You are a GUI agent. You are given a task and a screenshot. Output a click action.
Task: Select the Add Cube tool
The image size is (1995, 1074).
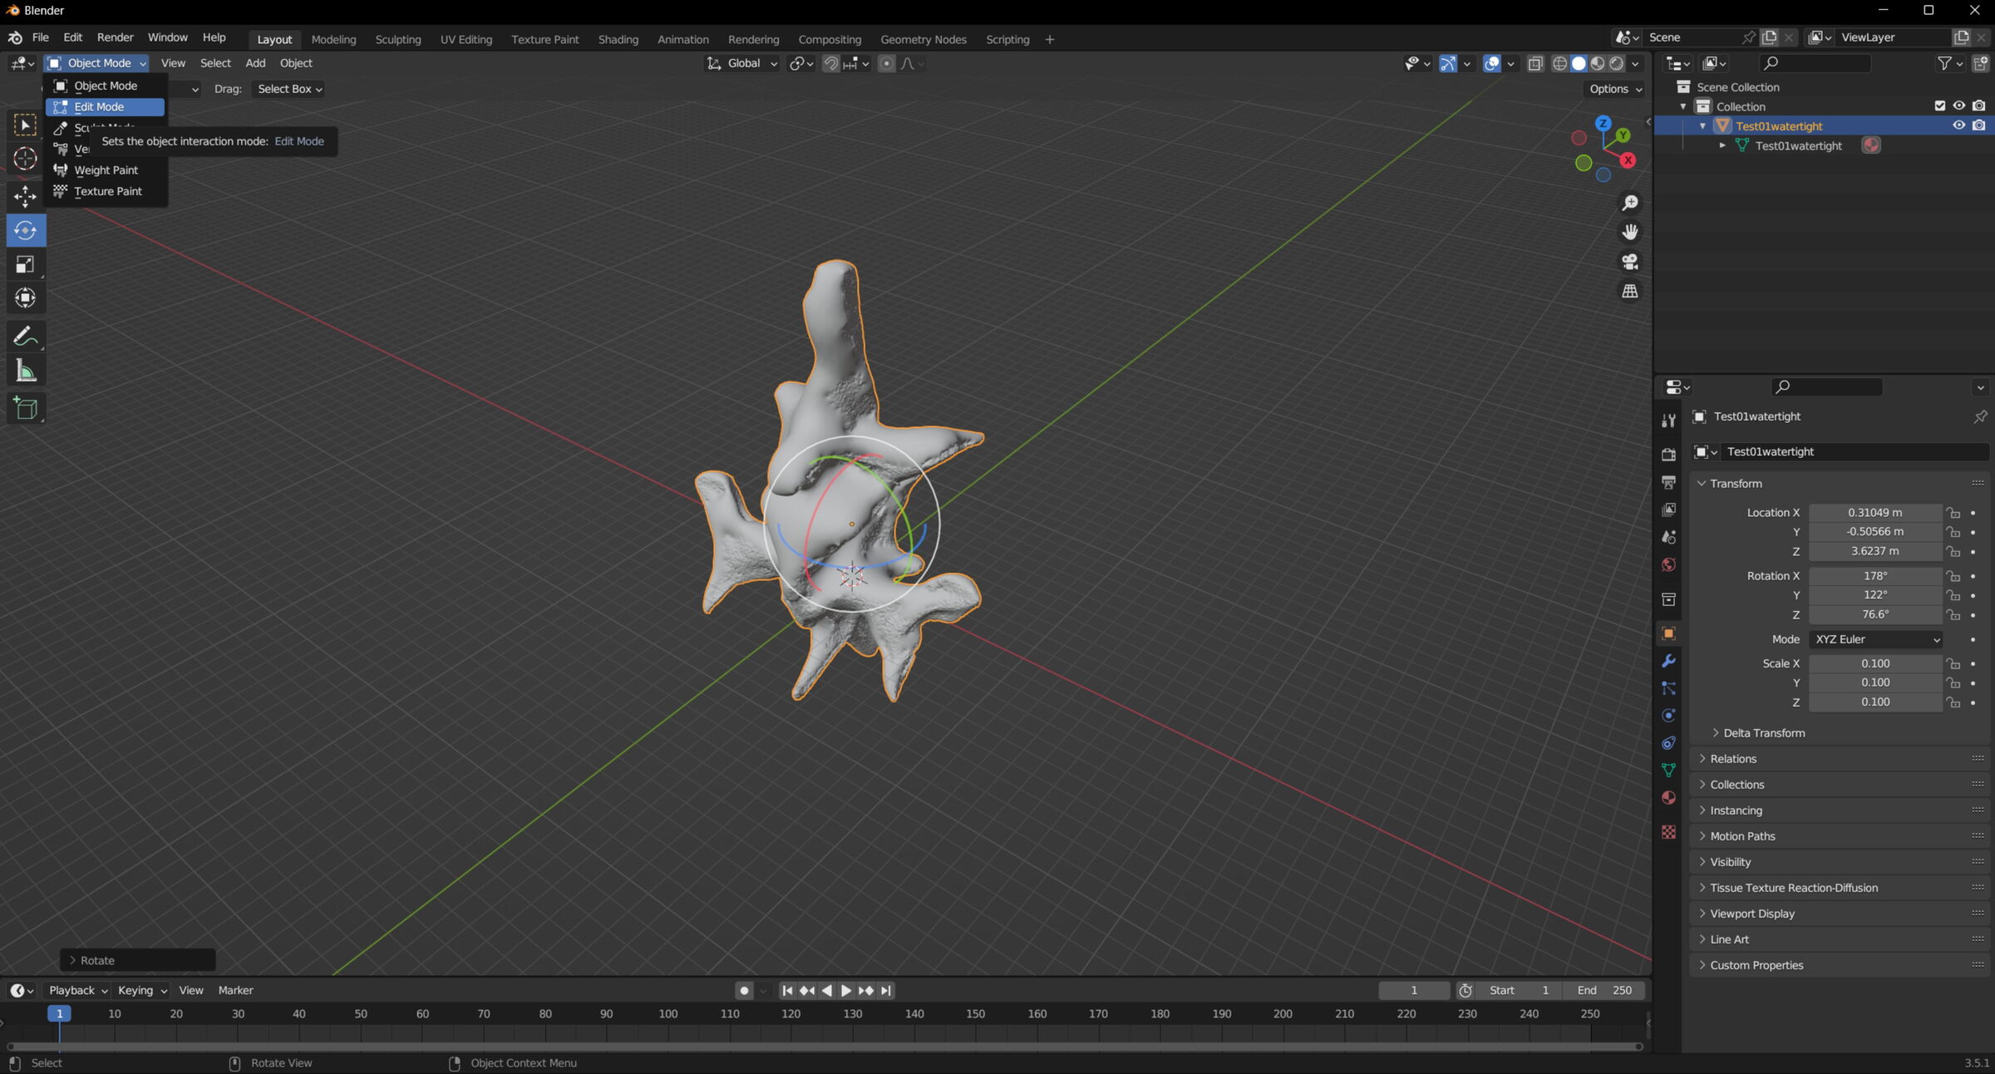click(x=25, y=408)
